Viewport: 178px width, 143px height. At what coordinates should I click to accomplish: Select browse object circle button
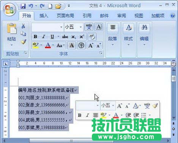[x=174, y=129]
